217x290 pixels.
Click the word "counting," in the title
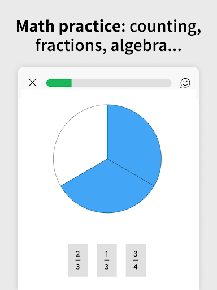tap(166, 27)
